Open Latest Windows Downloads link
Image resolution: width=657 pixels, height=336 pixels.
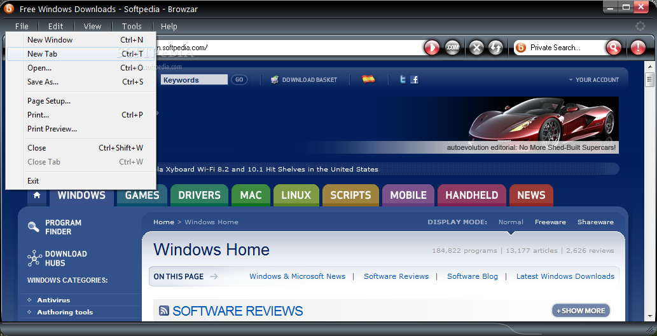pyautogui.click(x=565, y=276)
